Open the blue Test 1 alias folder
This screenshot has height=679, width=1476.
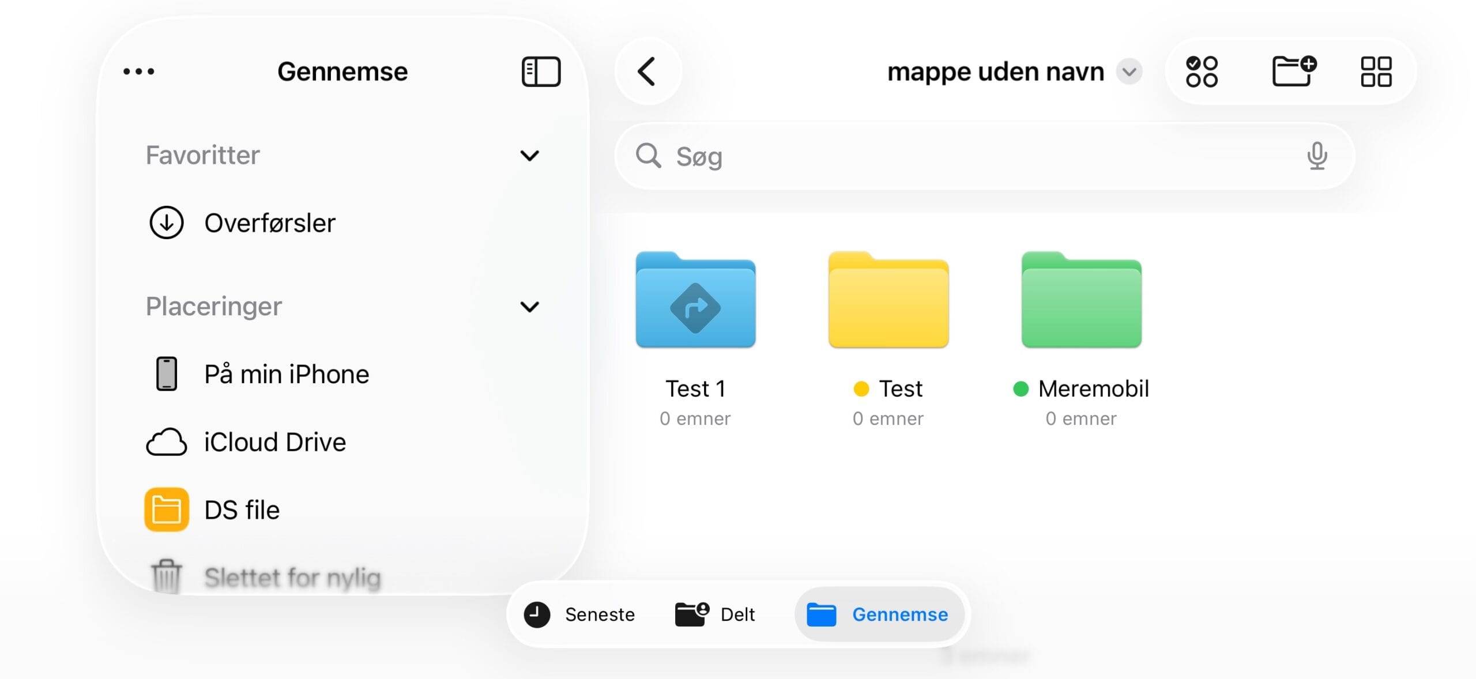695,300
